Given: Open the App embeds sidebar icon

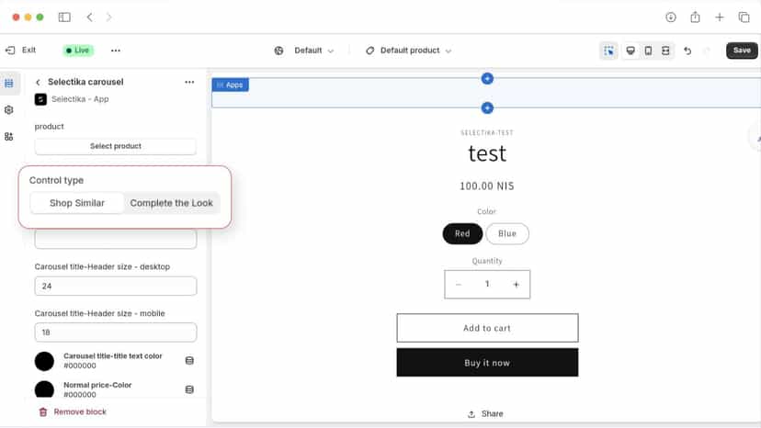Looking at the screenshot, I should coord(9,137).
